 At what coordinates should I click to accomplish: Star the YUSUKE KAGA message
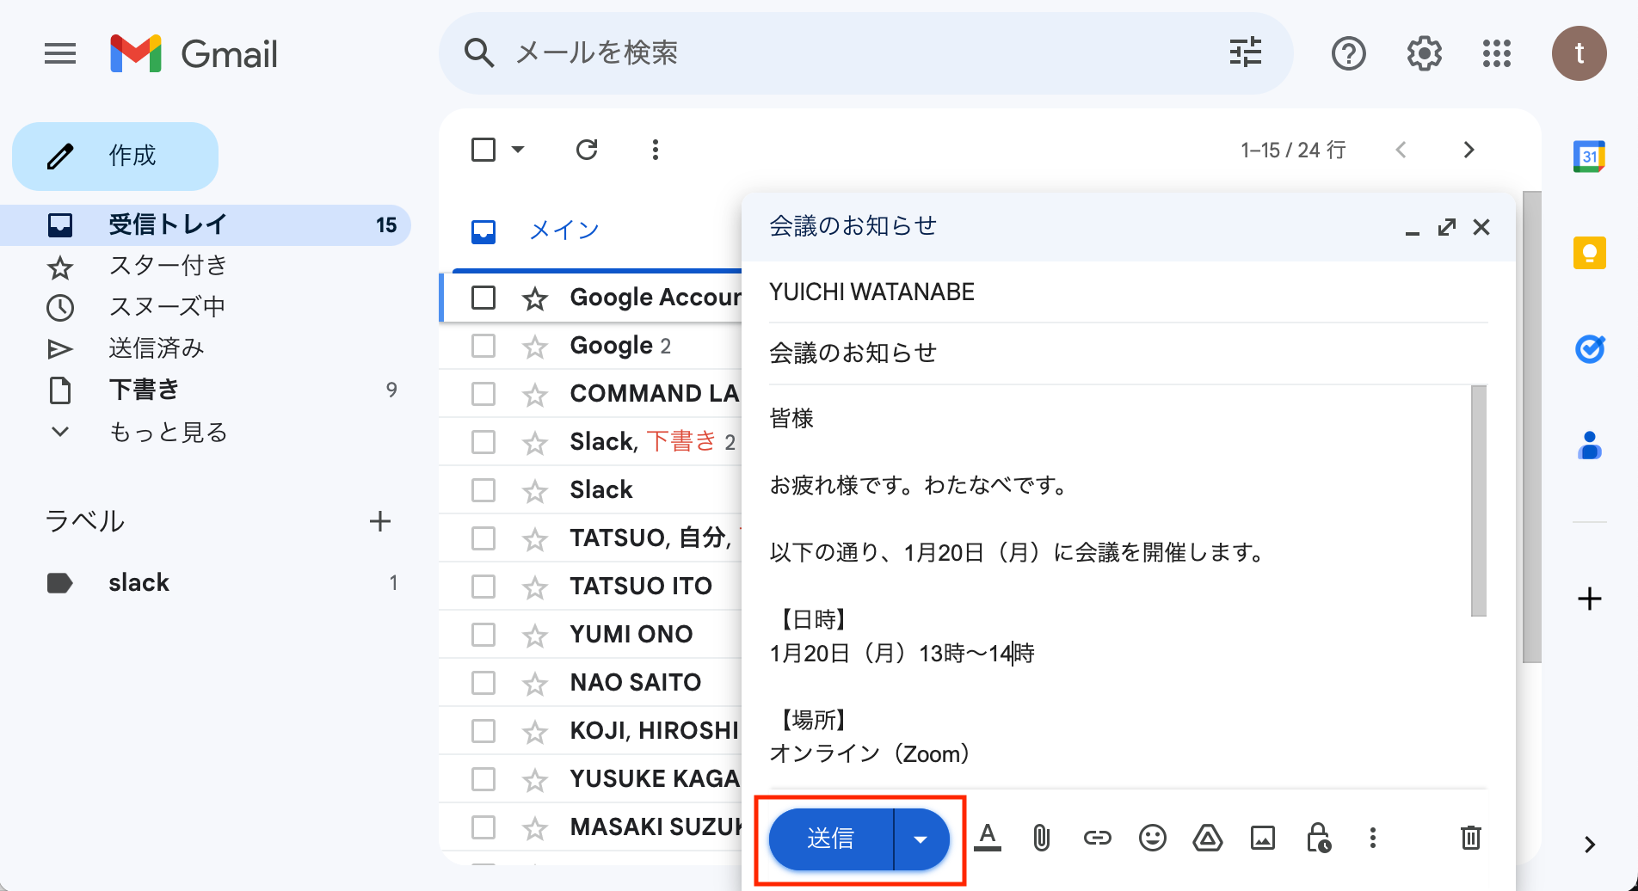(535, 779)
